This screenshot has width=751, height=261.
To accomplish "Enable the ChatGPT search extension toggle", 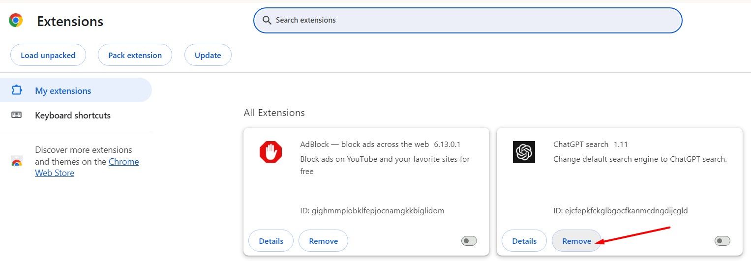I will click(722, 241).
